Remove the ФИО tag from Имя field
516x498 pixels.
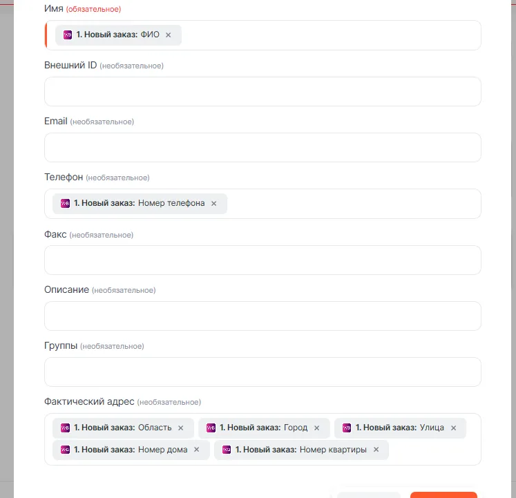(x=168, y=35)
